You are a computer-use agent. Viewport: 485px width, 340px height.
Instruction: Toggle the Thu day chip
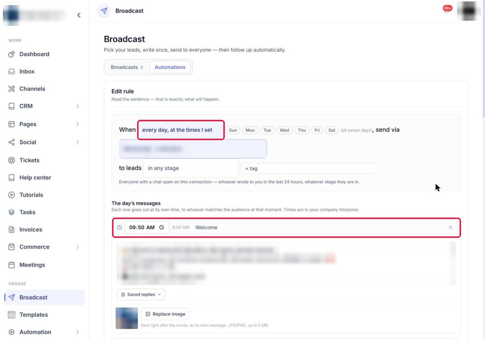pyautogui.click(x=302, y=130)
